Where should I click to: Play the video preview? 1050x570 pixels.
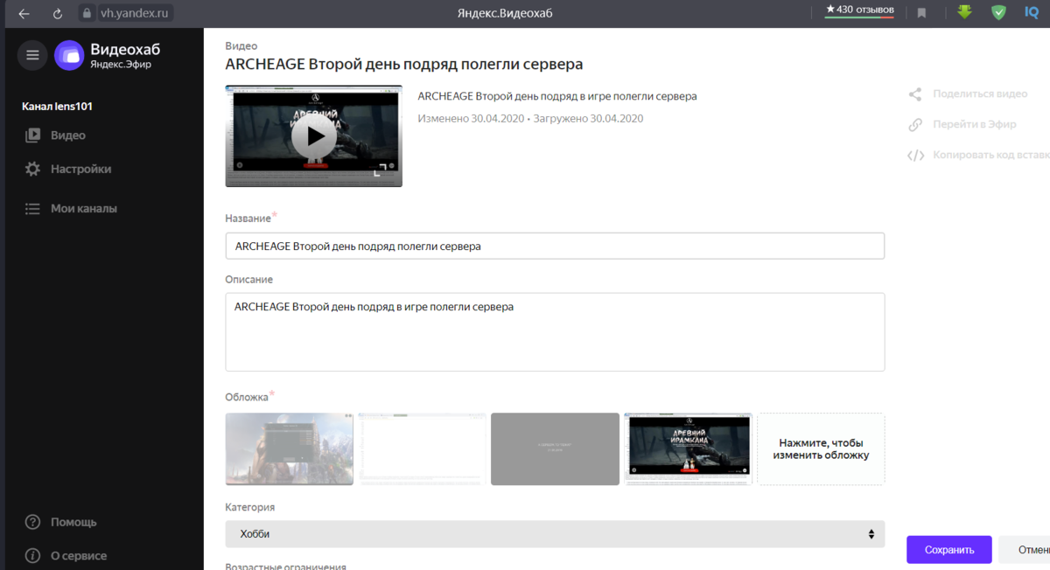[x=313, y=135]
